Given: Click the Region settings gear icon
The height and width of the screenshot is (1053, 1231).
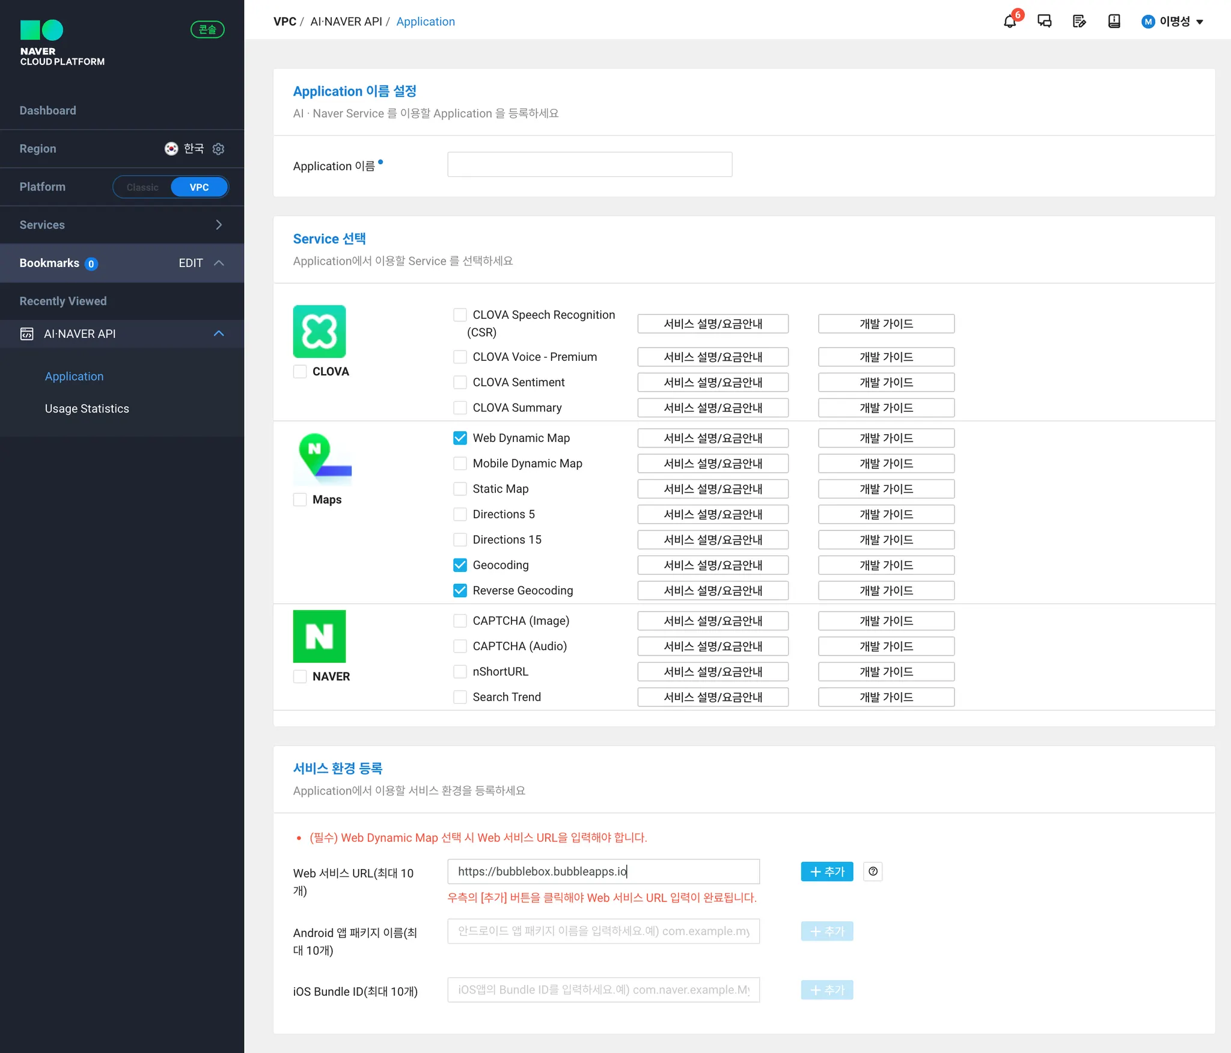Looking at the screenshot, I should (x=219, y=149).
